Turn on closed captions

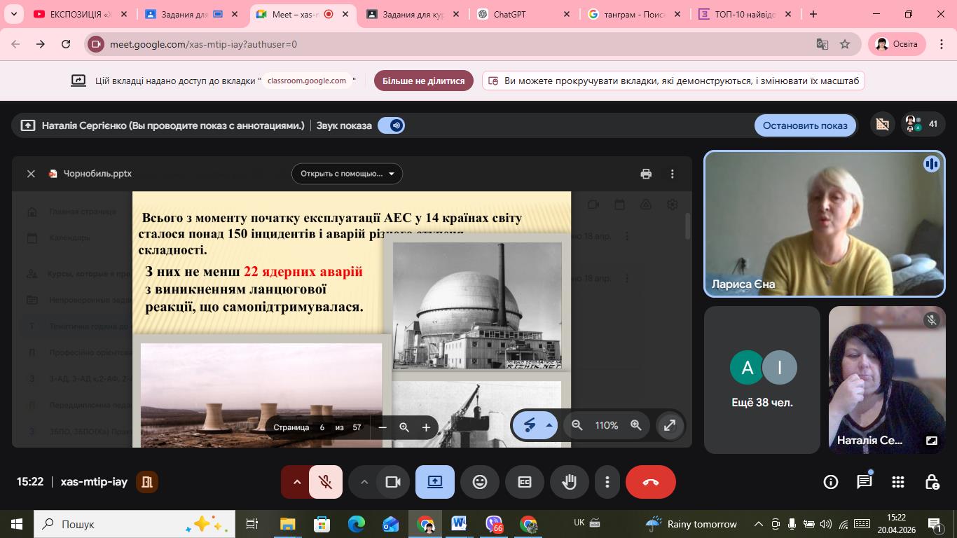(x=525, y=482)
